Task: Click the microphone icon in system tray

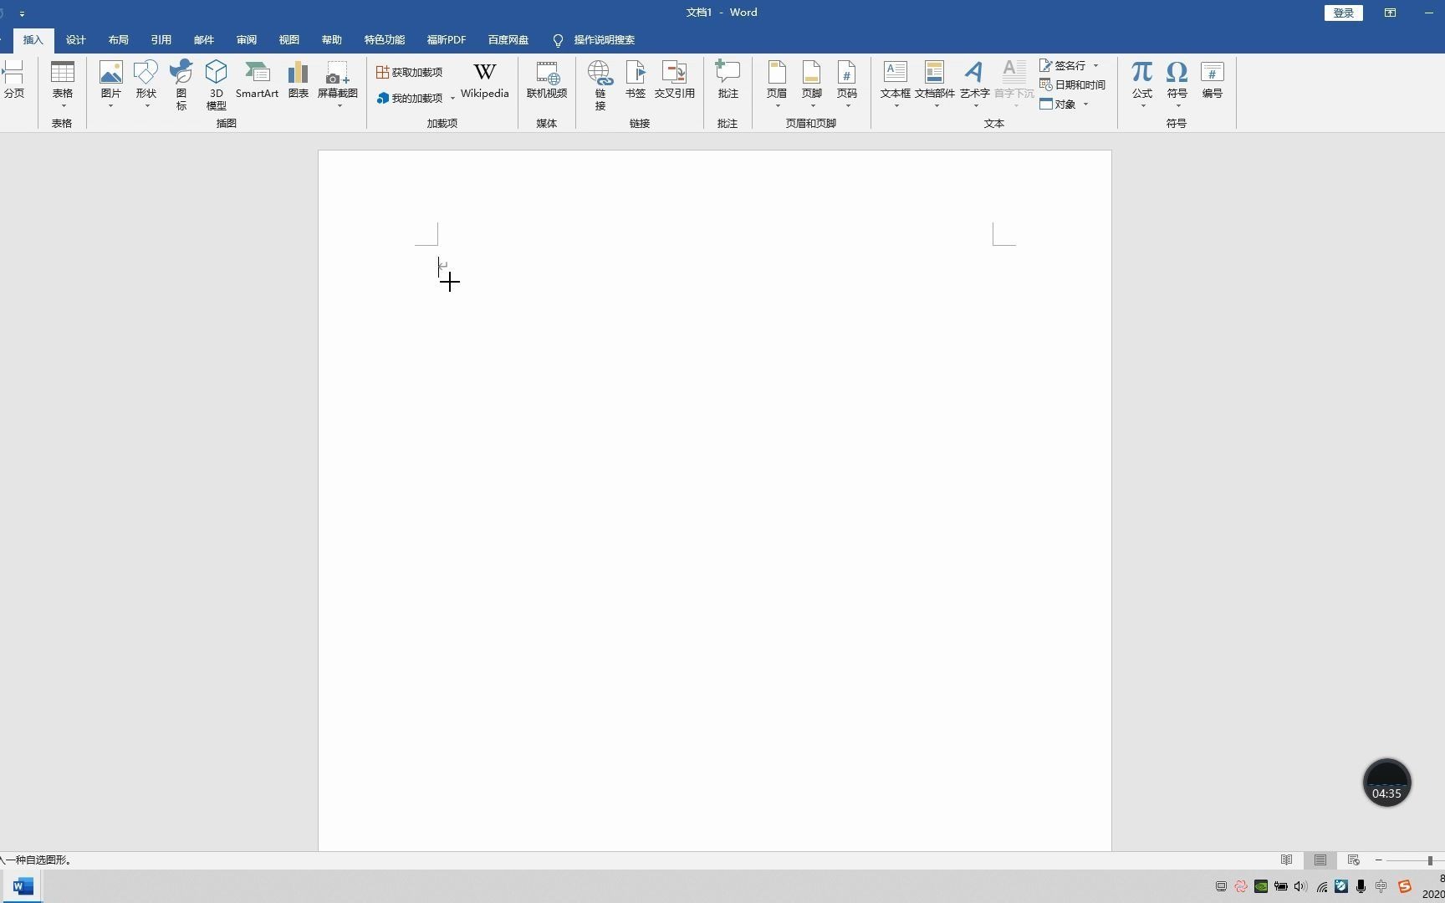Action: point(1361,886)
